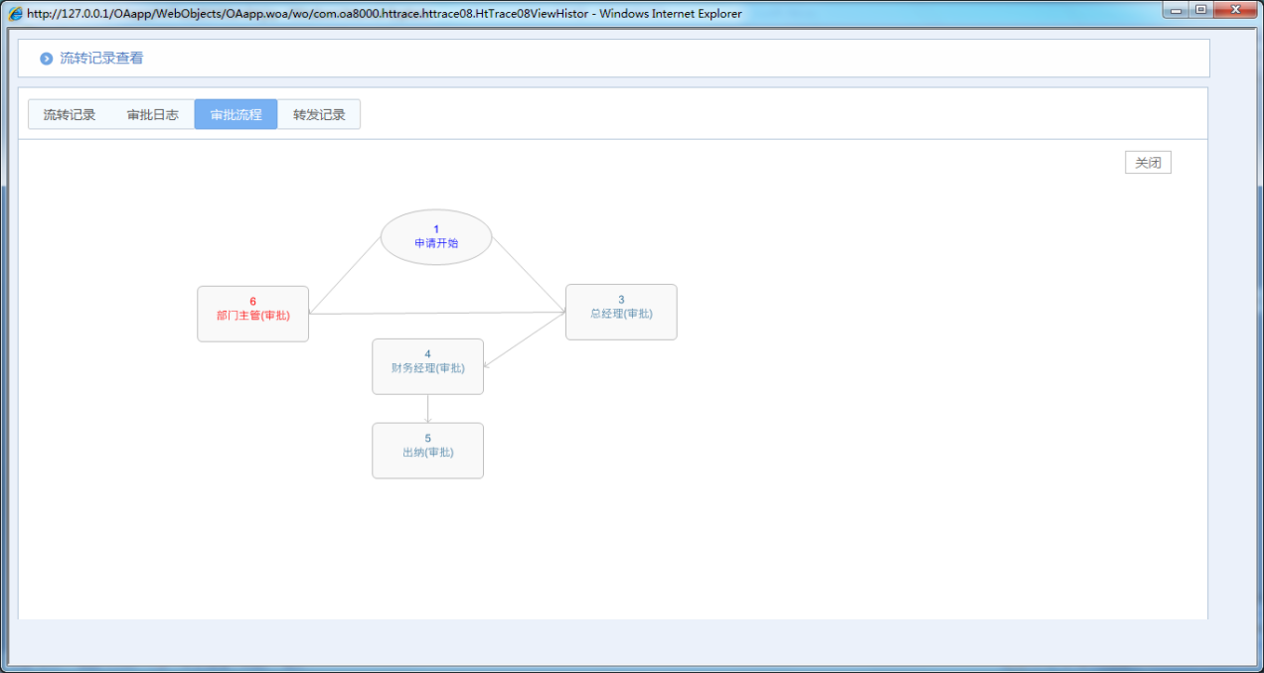Choose the 出纳(审批) node
Viewport: 1264px width, 673px height.
coord(427,451)
